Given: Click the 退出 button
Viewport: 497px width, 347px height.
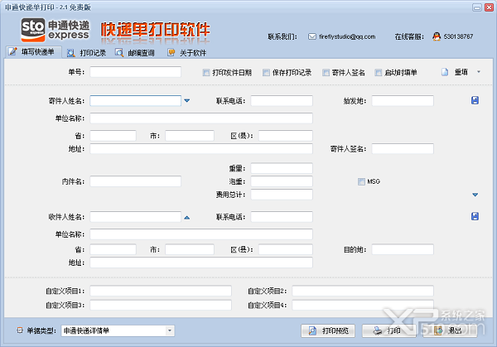Looking at the screenshot, I should [450, 330].
